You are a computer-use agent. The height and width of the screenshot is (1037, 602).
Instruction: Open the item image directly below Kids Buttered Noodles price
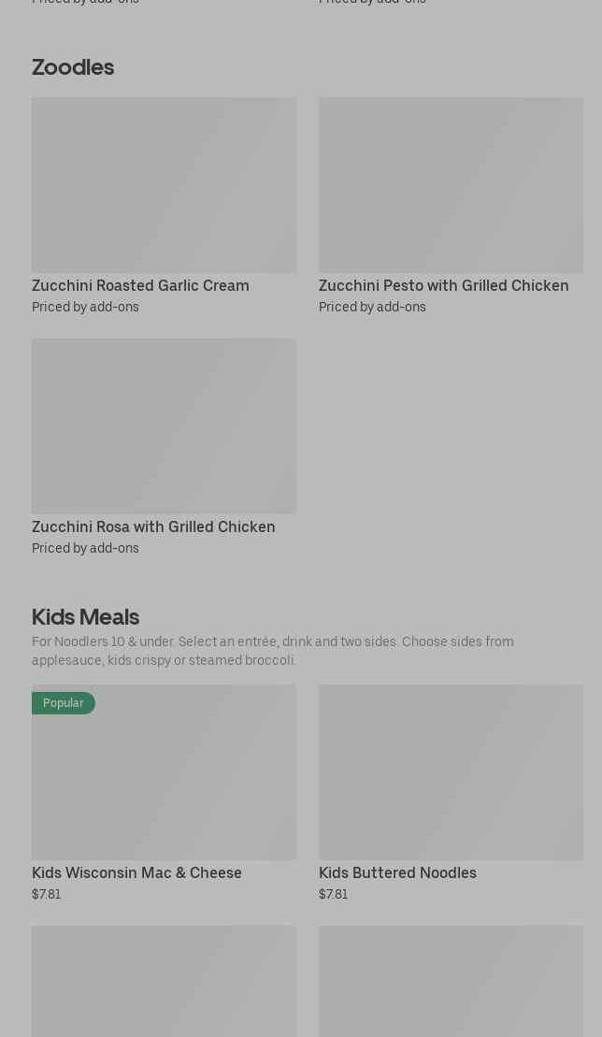click(x=451, y=981)
